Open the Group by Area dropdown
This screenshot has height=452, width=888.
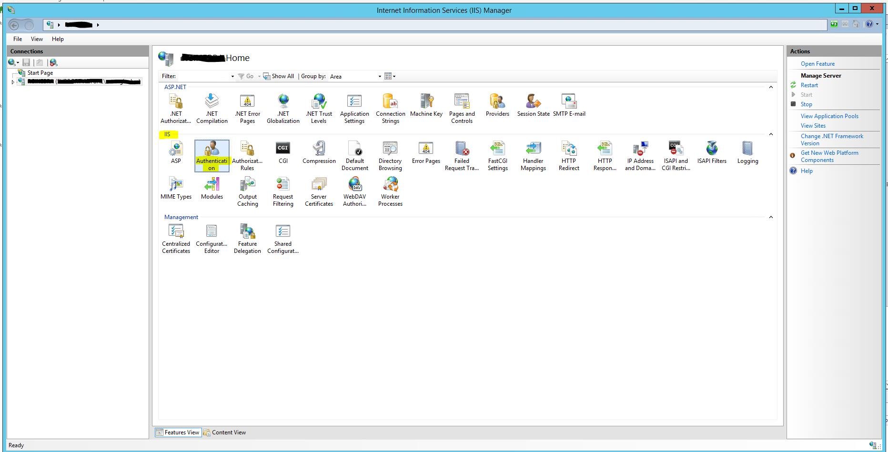tap(356, 76)
